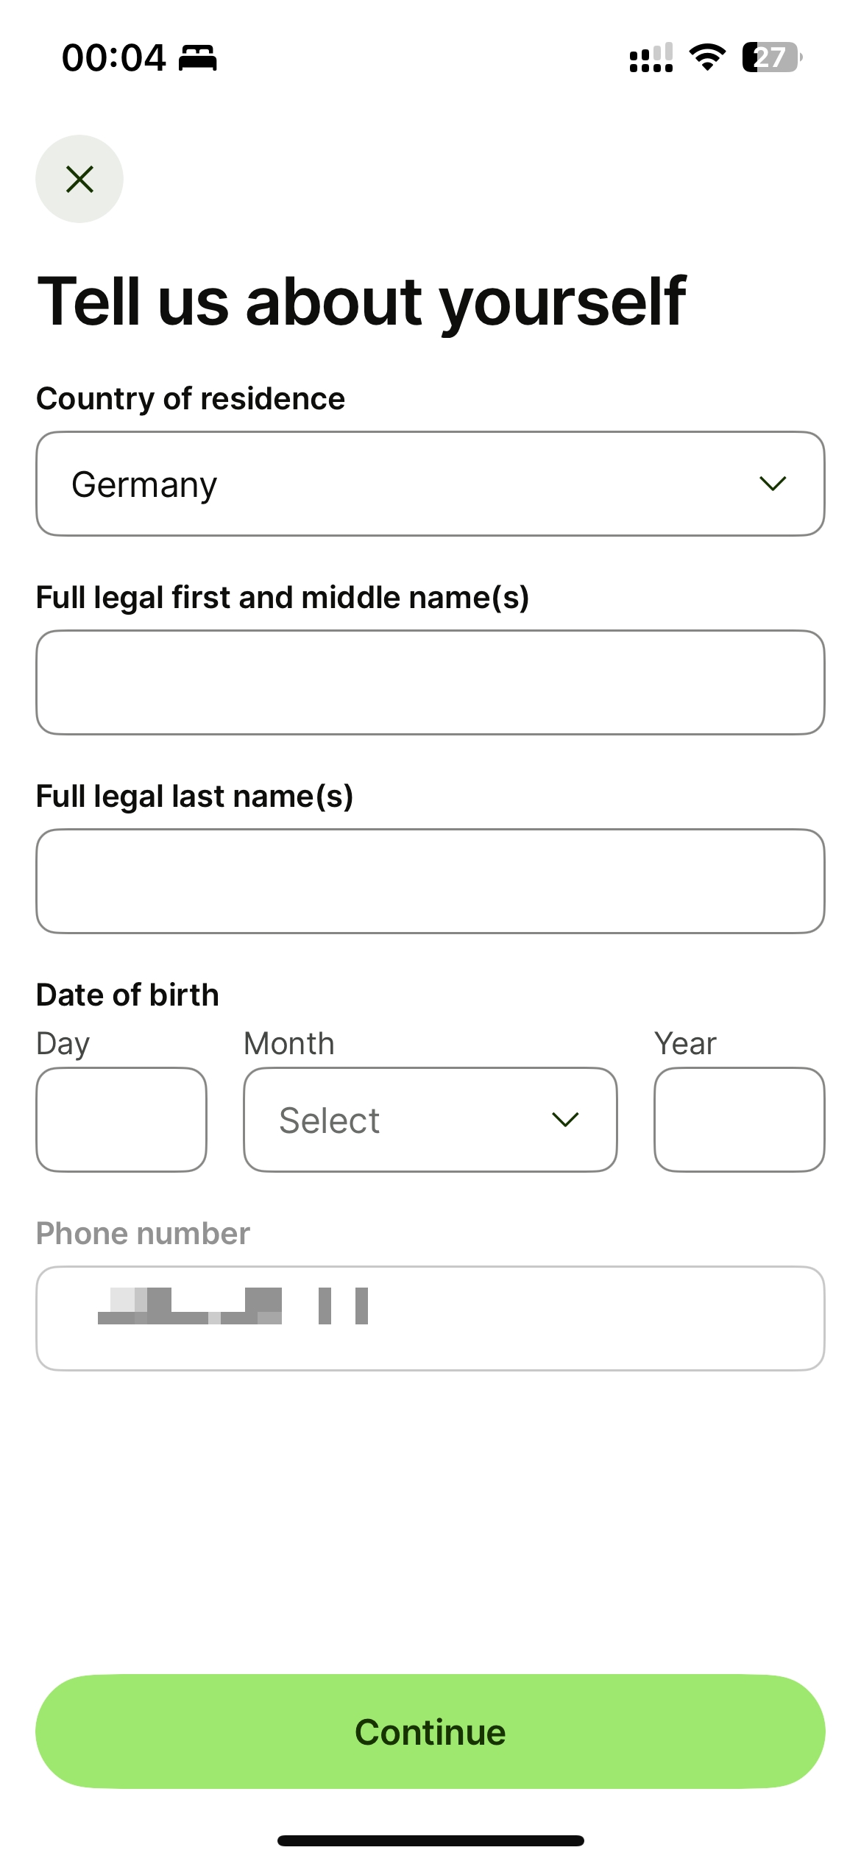Tap the Phone number field

coord(431,1318)
